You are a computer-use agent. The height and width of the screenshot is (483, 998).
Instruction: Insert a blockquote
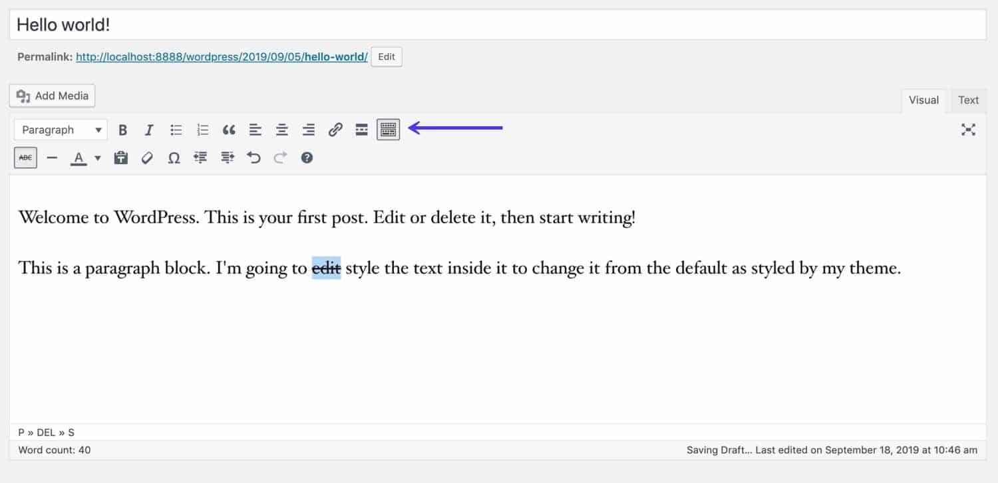(x=229, y=130)
